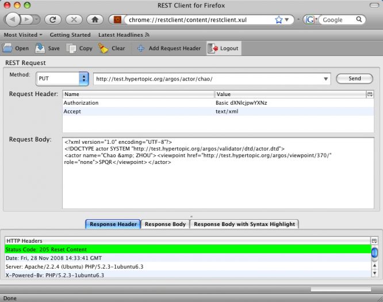This screenshot has height=302, width=383.
Task: Open the Latest Headlines feed bookmark
Action: pyautogui.click(x=124, y=35)
